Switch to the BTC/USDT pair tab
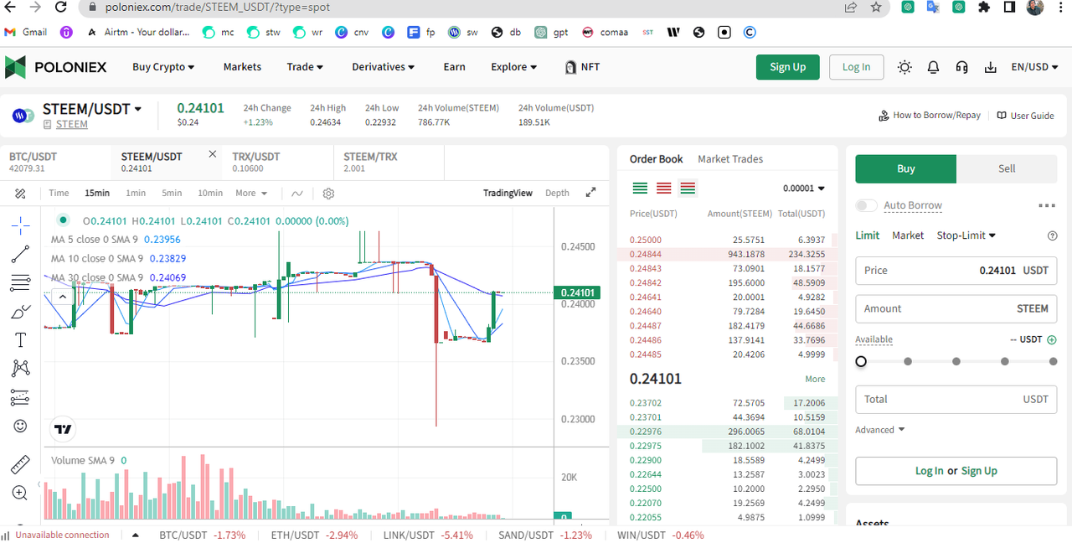 [55, 162]
